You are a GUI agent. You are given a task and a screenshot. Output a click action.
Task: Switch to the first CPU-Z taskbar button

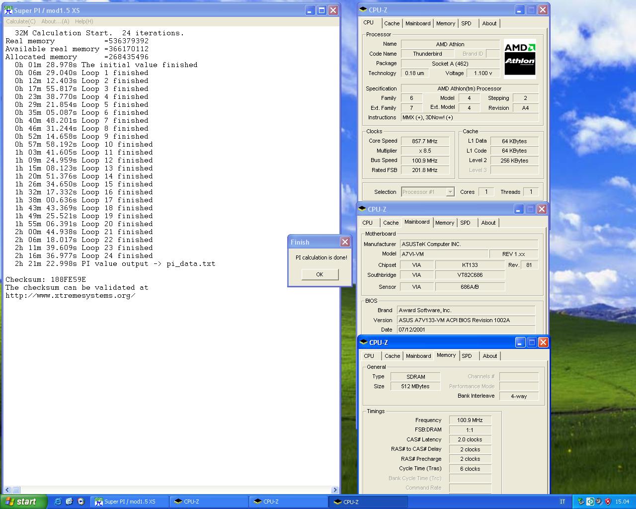click(209, 502)
